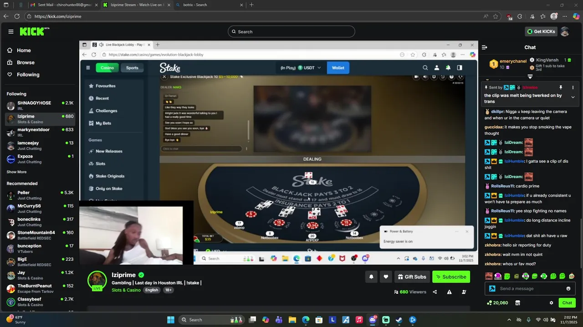Click the Get KICKs button
Image resolution: width=583 pixels, height=327 pixels.
tap(541, 31)
